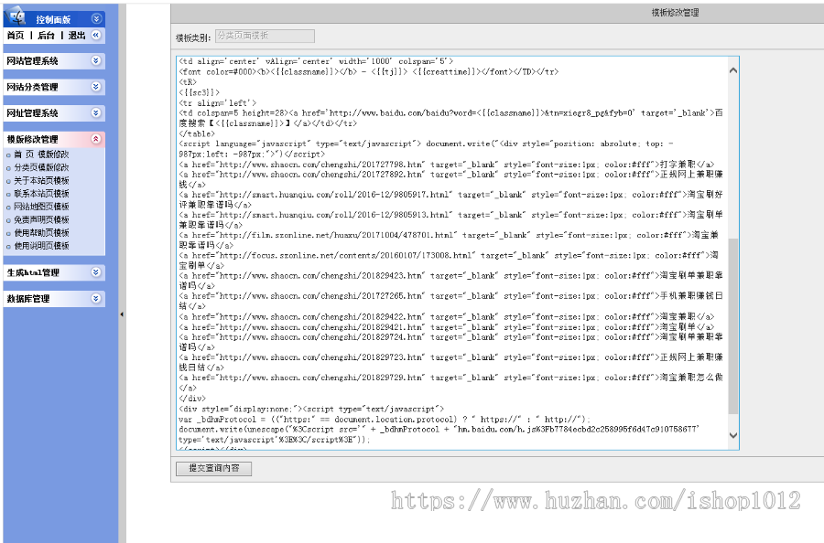Open 分类页模板修改 menu item
This screenshot has height=543, width=824.
click(x=41, y=167)
